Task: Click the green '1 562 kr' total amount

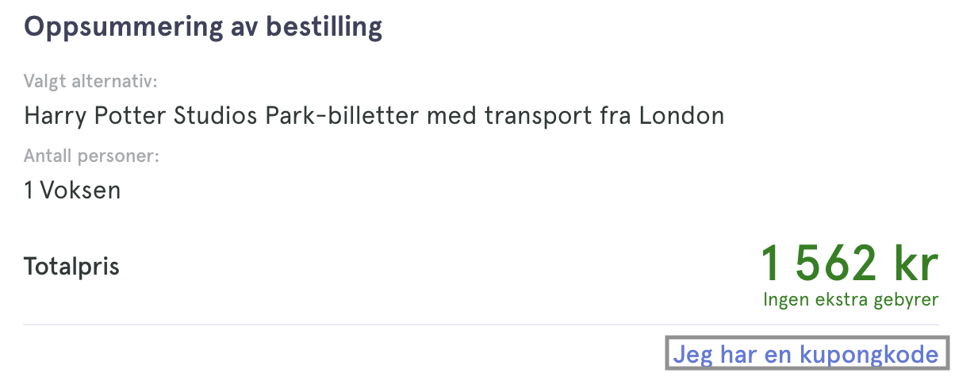Action: click(x=850, y=264)
